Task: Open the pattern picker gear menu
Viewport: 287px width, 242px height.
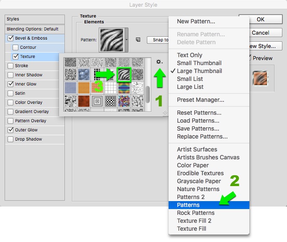Action: click(159, 62)
